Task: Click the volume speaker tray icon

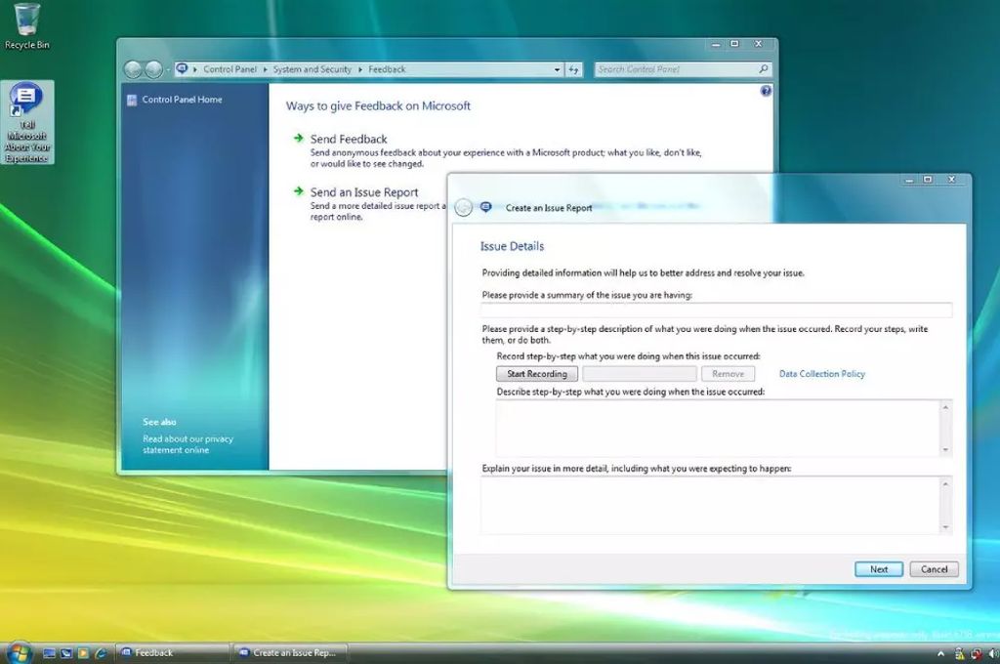Action: pyautogui.click(x=993, y=654)
